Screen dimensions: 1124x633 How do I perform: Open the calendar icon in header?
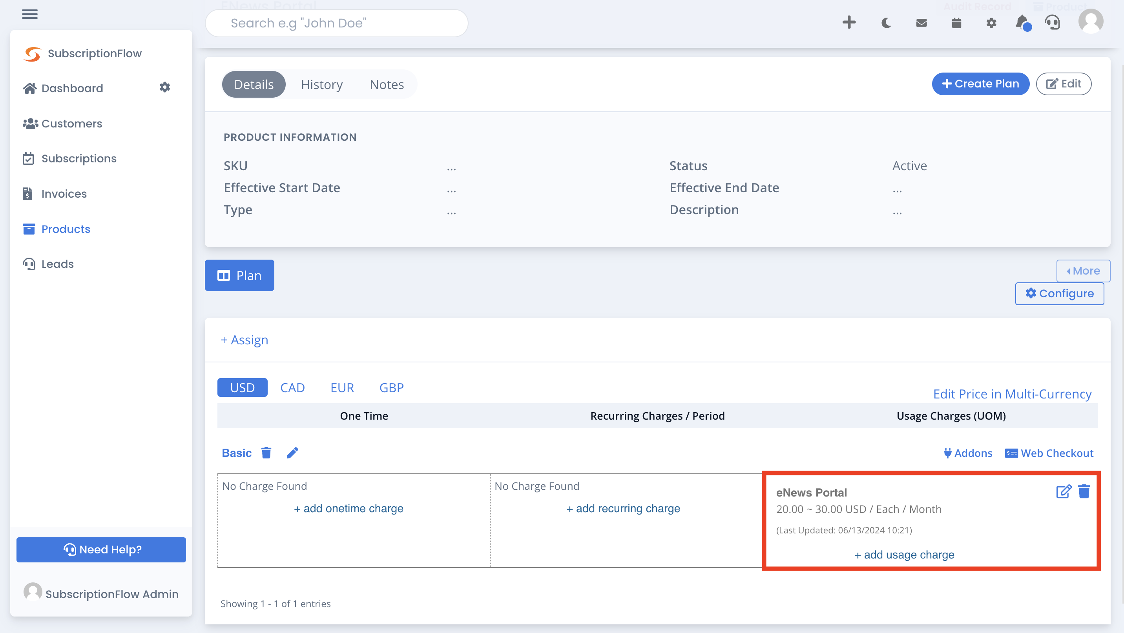[956, 23]
